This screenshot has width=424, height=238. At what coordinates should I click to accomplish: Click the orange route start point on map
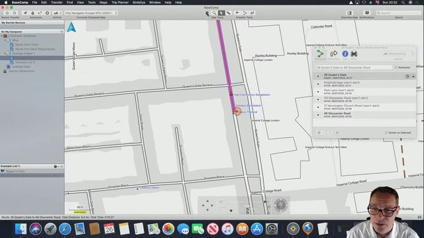[x=237, y=111]
